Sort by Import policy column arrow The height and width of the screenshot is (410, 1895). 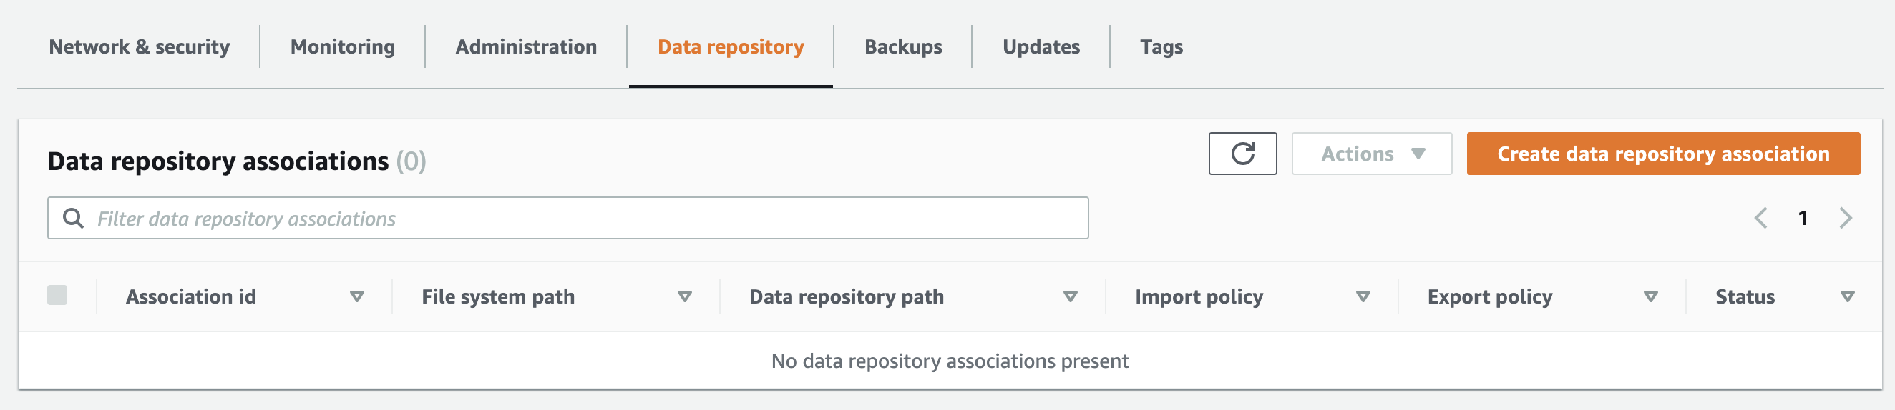pyautogui.click(x=1363, y=297)
